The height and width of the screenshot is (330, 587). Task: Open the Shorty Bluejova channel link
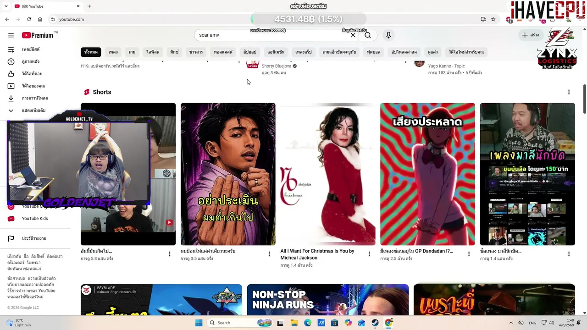[x=277, y=66]
